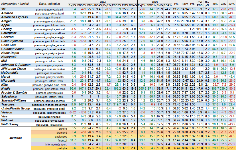Viewport: 236px width, 150px height.
Task: Select Verizon's 6.4 dividend yield value
Action: point(207,112)
